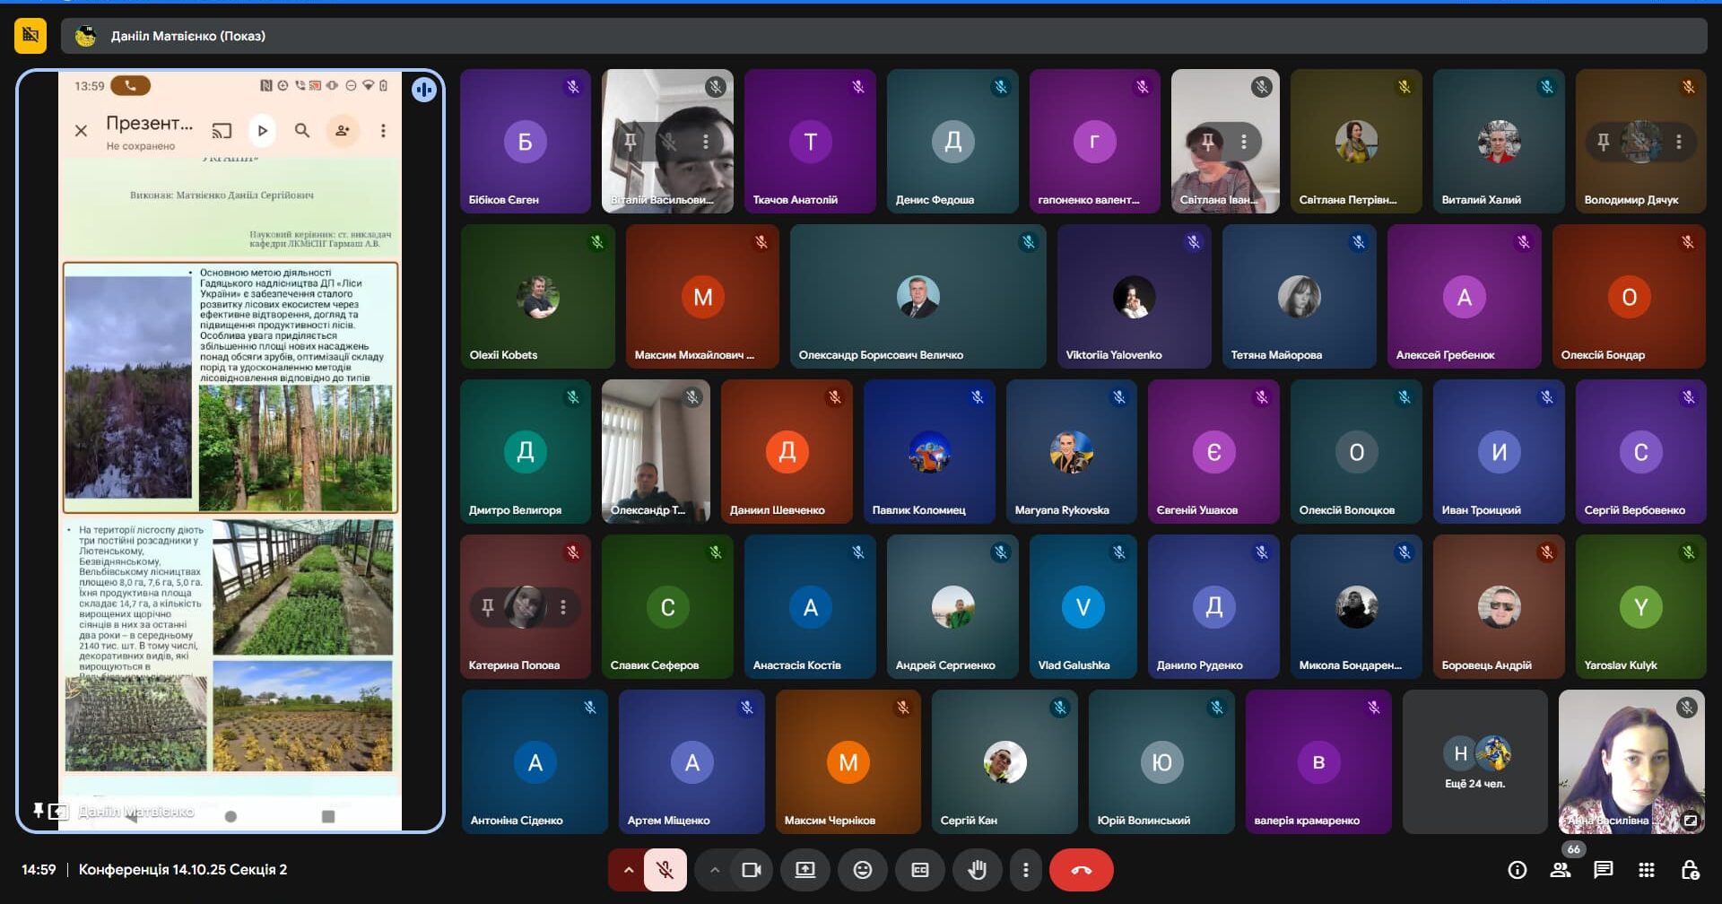Image resolution: width=1722 pixels, height=904 pixels.
Task: Open more options menu in call bar
Action: coord(1025,870)
